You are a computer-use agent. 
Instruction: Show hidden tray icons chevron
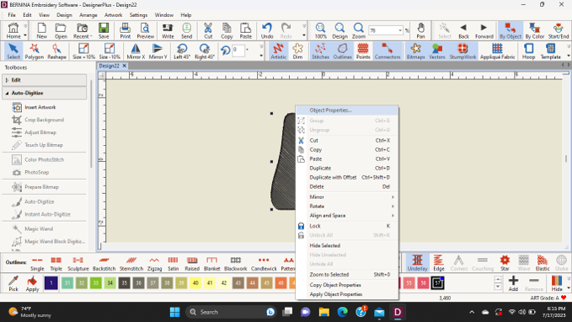click(472, 312)
